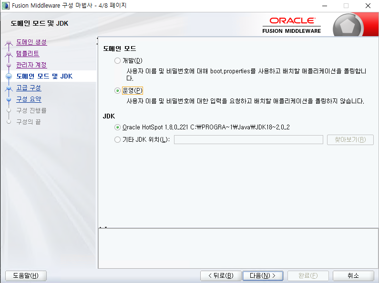Select the 도메인 모드 및 JDK step
Viewport: 379px width, 283px height.
[44, 76]
